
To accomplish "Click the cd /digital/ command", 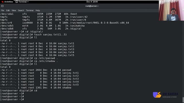I will (x=34, y=32).
